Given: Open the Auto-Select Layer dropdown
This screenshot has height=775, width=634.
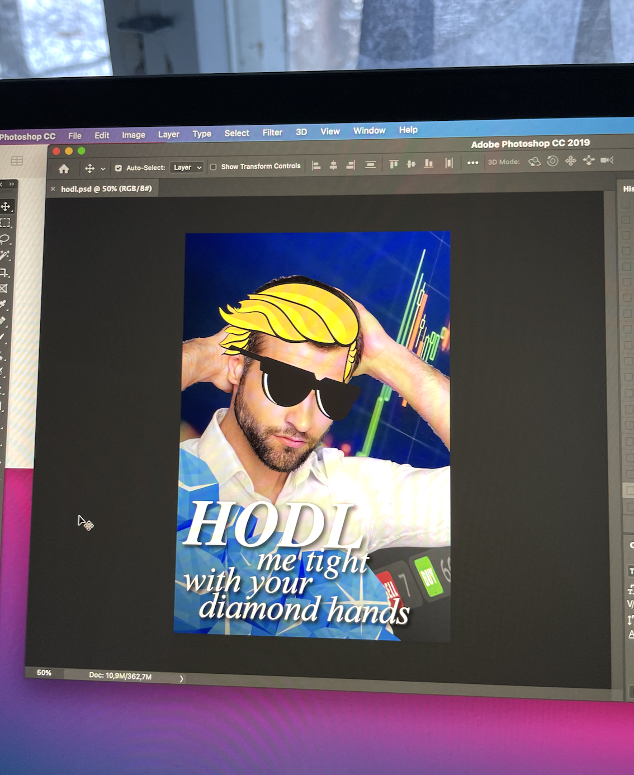Looking at the screenshot, I should [x=187, y=167].
